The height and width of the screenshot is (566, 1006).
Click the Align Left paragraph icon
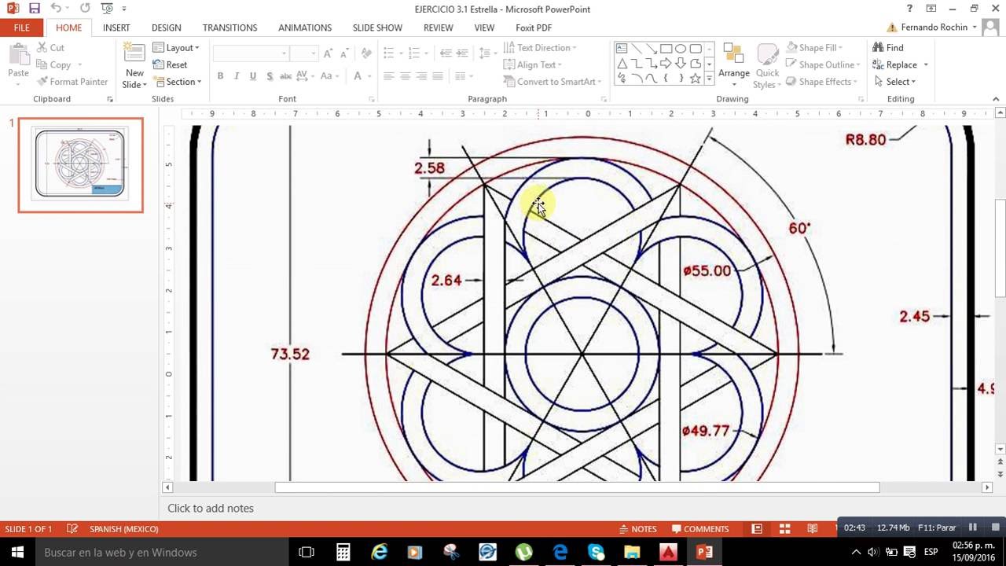(x=388, y=76)
